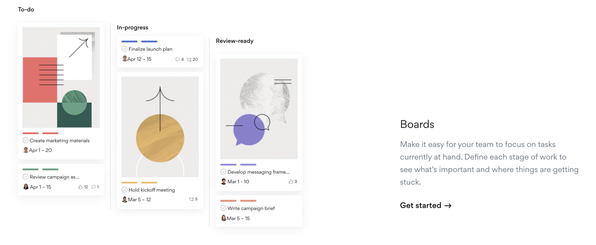
Task: Click the comment bubble on Review campaign card
Action: tap(93, 187)
